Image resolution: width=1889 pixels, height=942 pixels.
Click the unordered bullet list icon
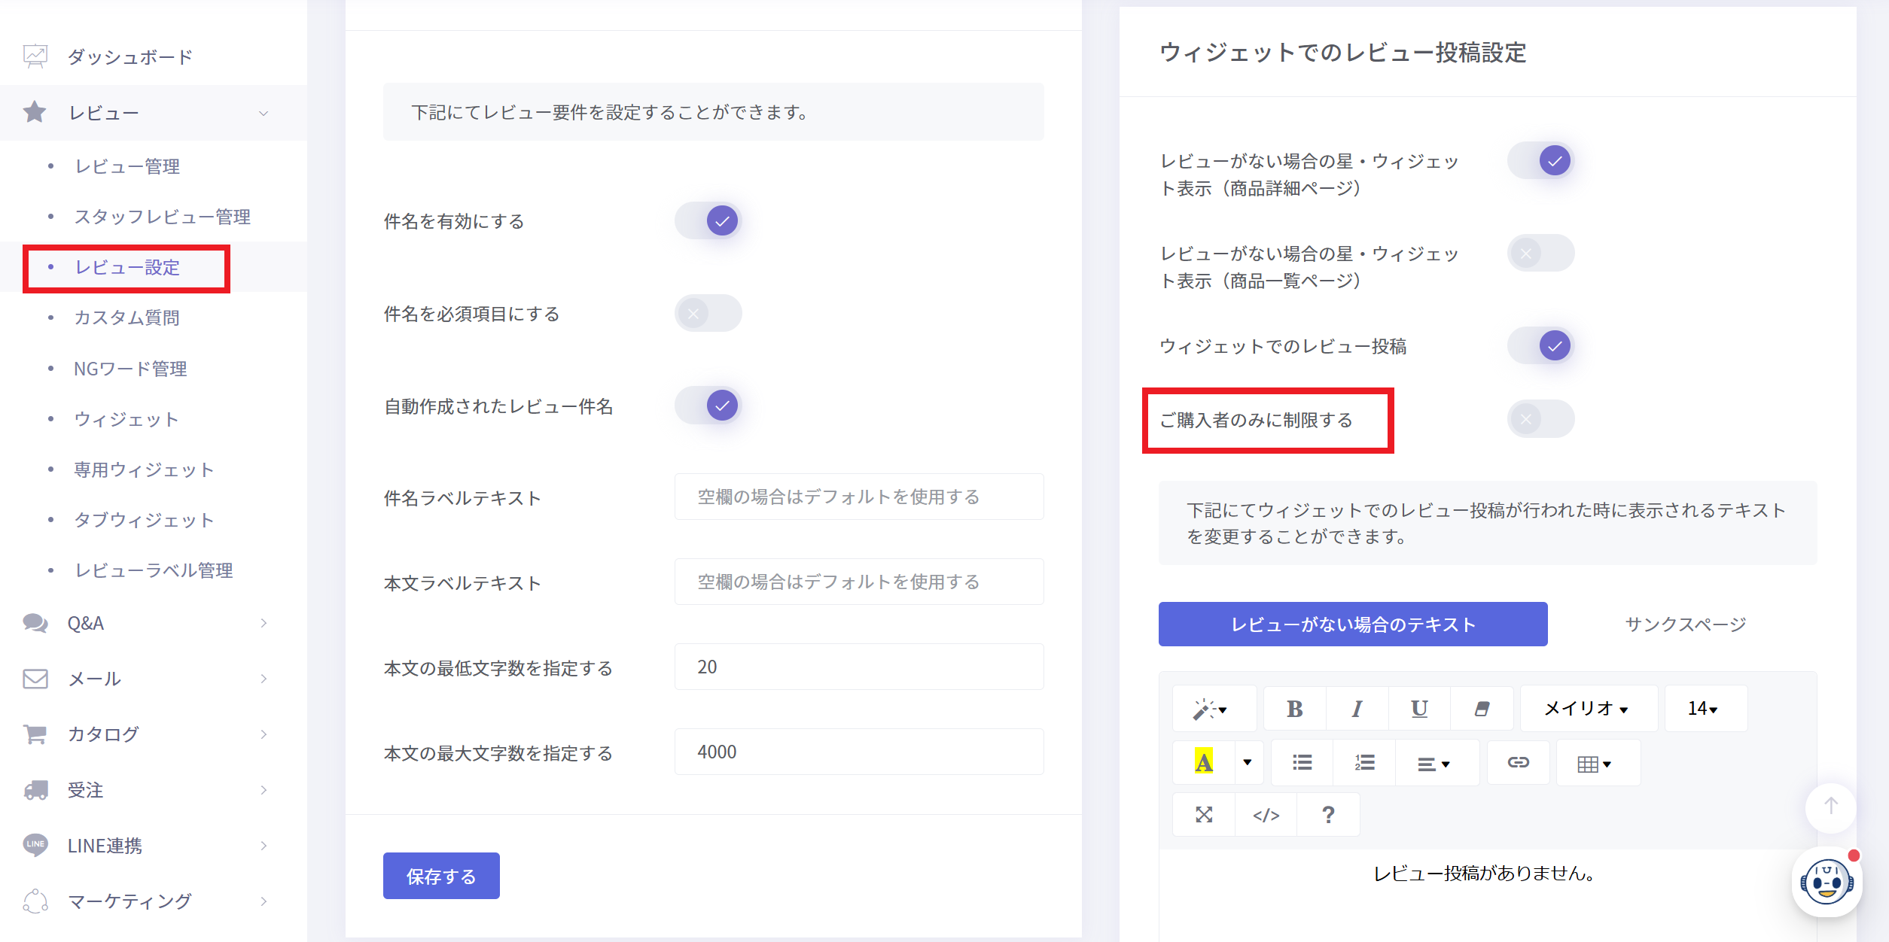click(1302, 763)
